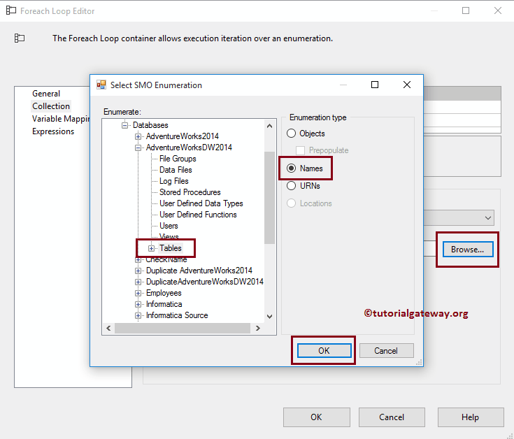Screen dimensions: 514x439
Task: Expand the Duplicate AdventureWorks2014 node
Action: point(138,271)
